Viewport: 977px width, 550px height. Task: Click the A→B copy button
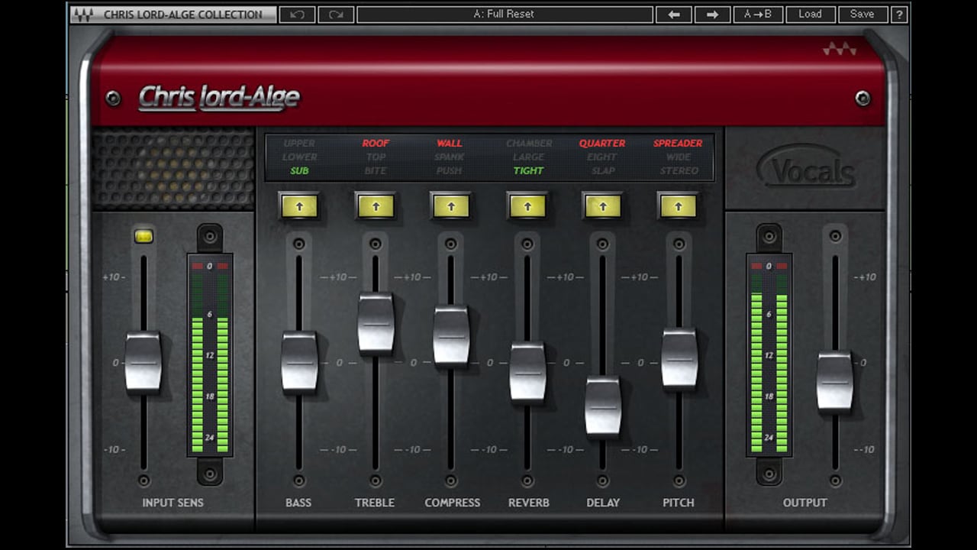coord(758,14)
